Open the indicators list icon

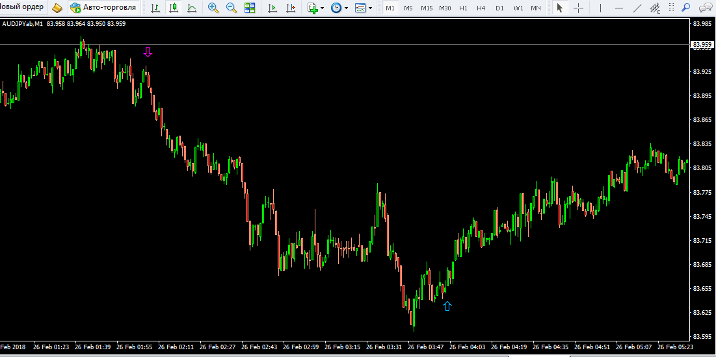coord(312,8)
